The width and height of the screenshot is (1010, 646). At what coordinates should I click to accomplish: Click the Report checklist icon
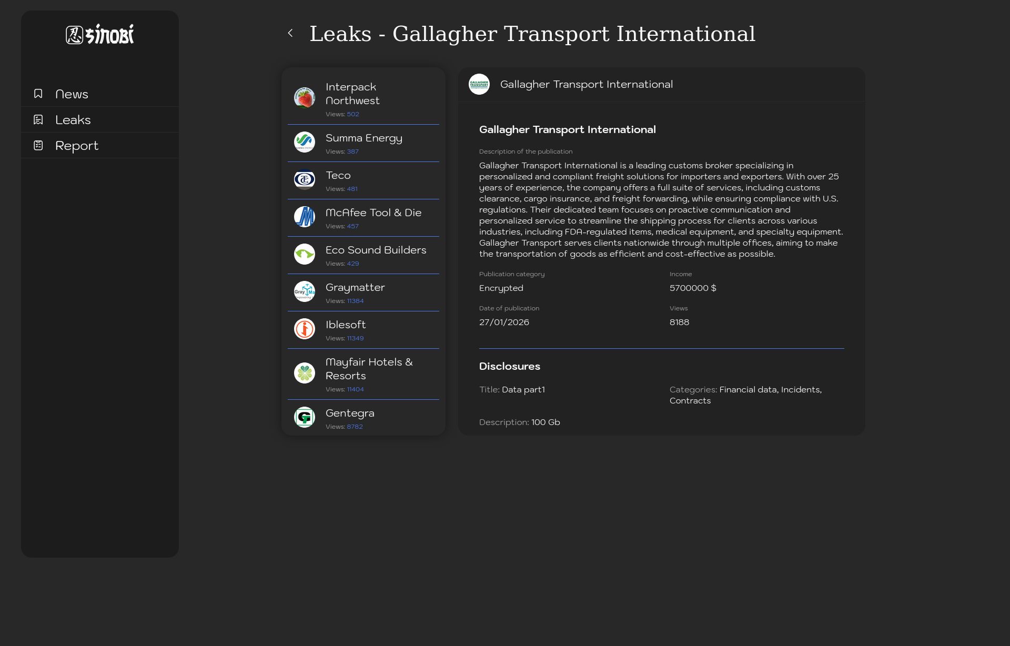pos(38,145)
